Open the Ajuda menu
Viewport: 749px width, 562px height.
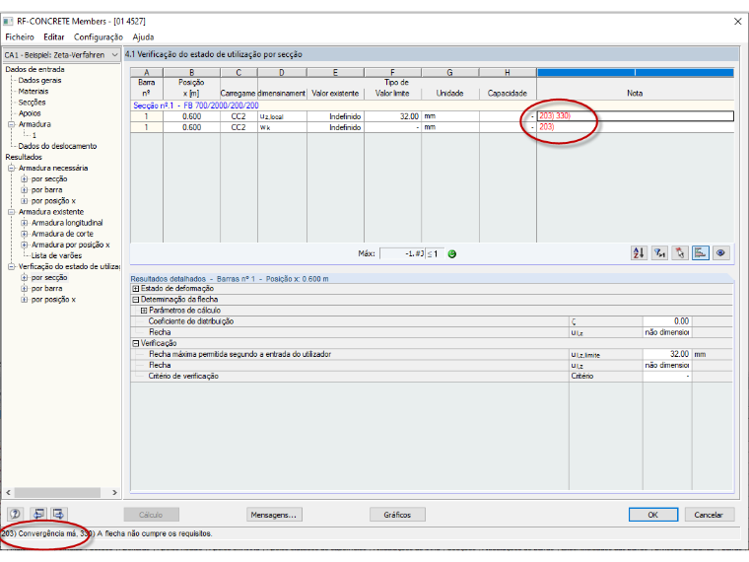tap(143, 36)
